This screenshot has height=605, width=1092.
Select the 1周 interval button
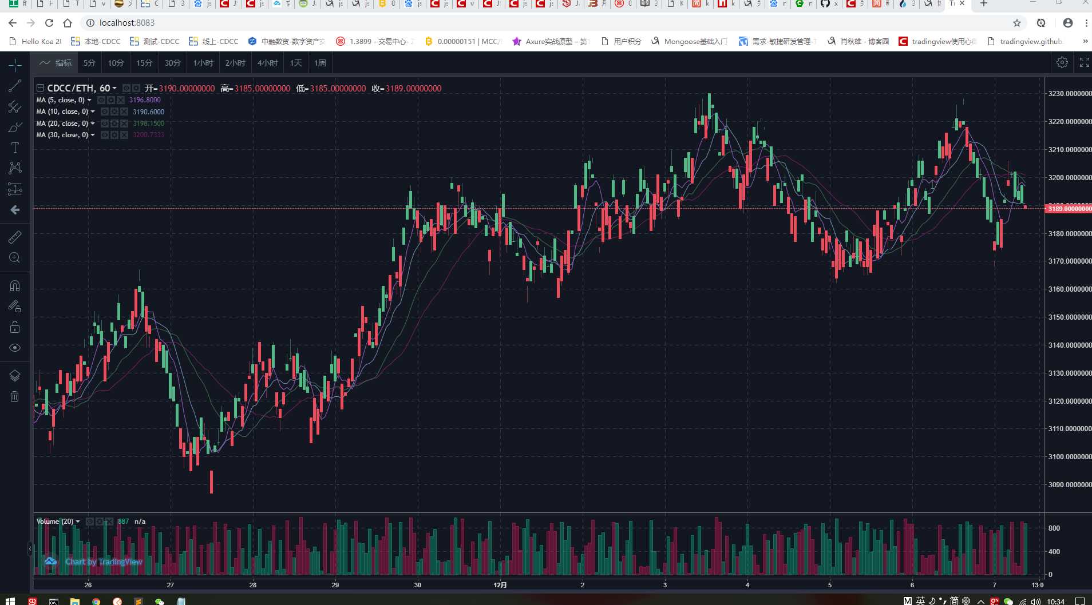coord(320,63)
